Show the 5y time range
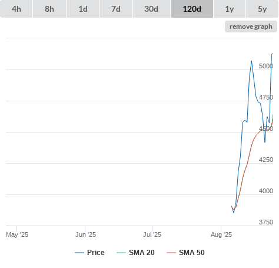The width and height of the screenshot is (279, 268). click(x=263, y=9)
